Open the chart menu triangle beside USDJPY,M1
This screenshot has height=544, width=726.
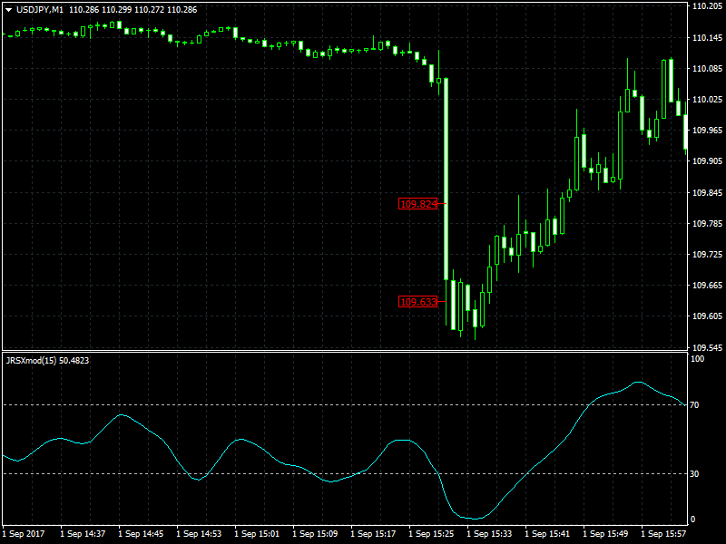pos(8,10)
